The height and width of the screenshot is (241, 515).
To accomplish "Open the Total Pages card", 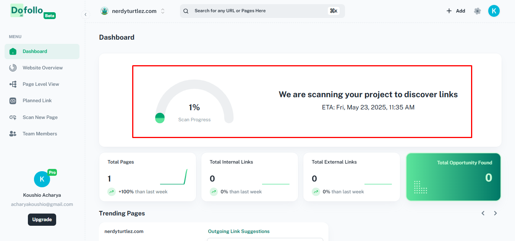I will (x=147, y=177).
